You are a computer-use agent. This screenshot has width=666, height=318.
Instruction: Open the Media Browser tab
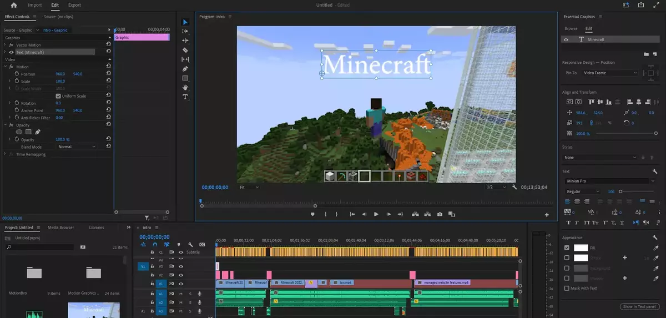(x=60, y=228)
